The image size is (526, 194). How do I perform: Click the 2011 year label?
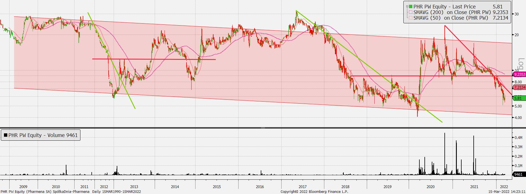coord(84,187)
